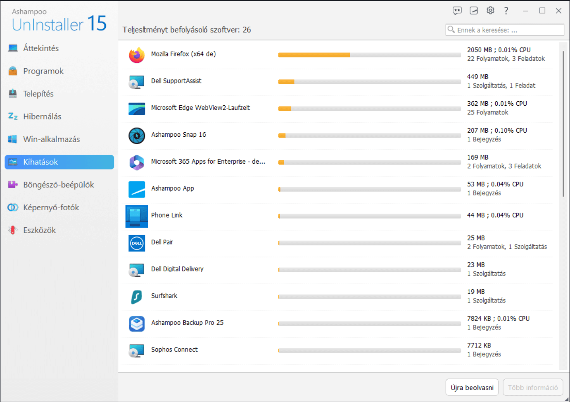Click the Phone Link icon
The width and height of the screenshot is (570, 402).
137,216
